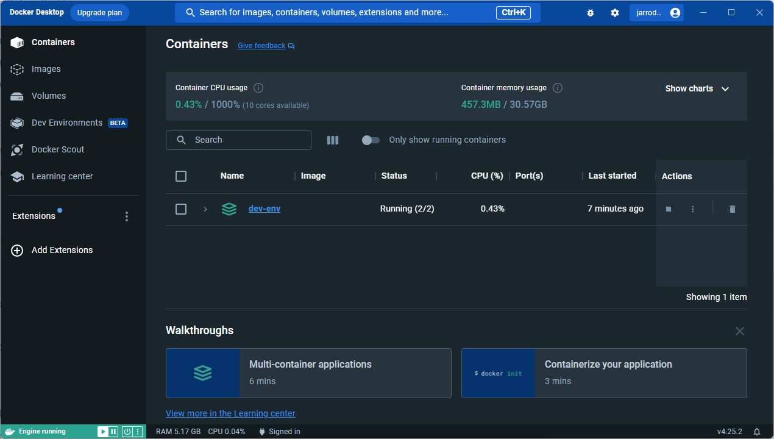This screenshot has height=439, width=774.
Task: Click the Docker whale Engine running status
Action: [36, 432]
